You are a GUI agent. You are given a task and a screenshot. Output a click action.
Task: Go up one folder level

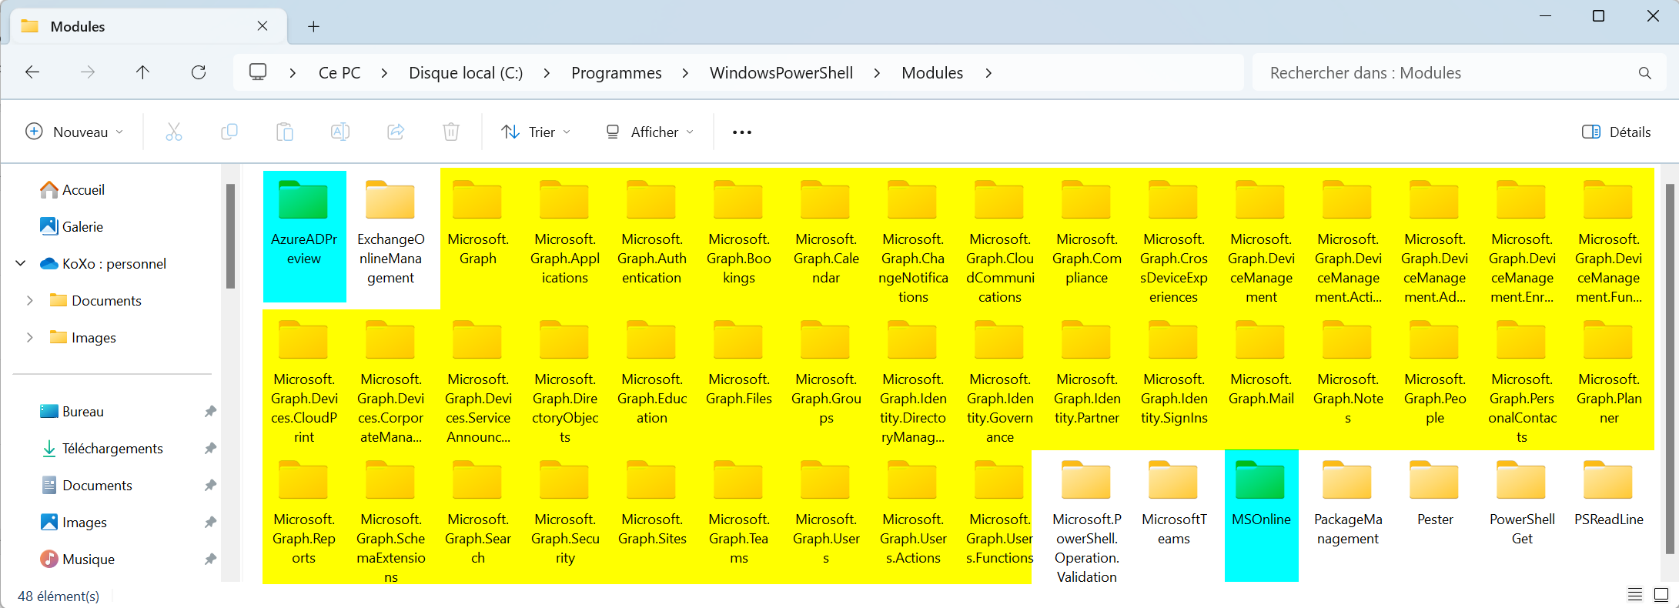(142, 72)
